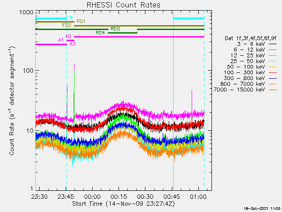
Task: Click the RD4 flag label
Action: (x=100, y=33)
